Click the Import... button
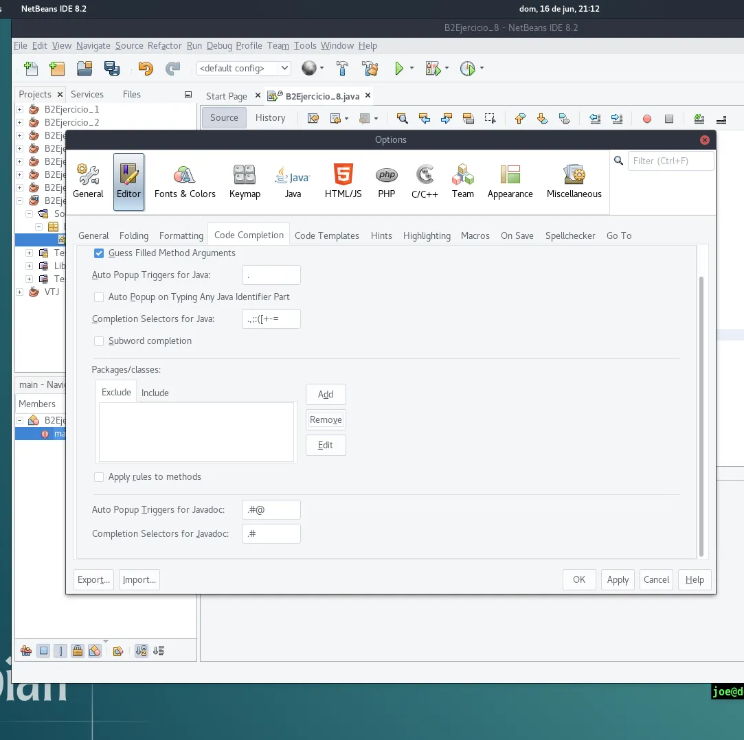 pyautogui.click(x=139, y=580)
